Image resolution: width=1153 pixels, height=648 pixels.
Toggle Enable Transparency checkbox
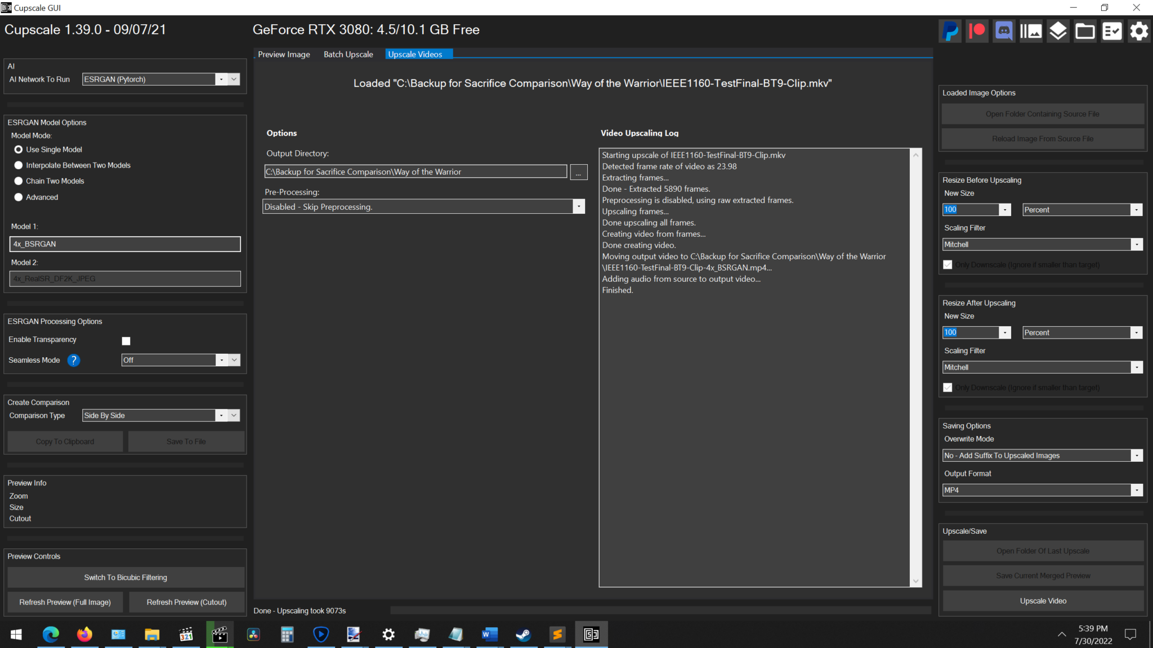(126, 341)
